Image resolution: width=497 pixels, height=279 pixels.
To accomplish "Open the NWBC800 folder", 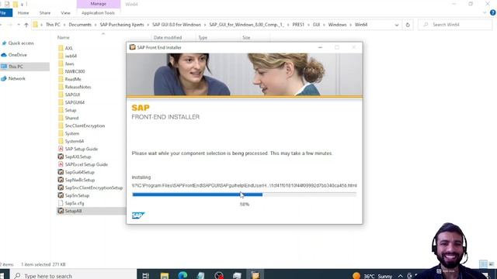I will coord(75,71).
